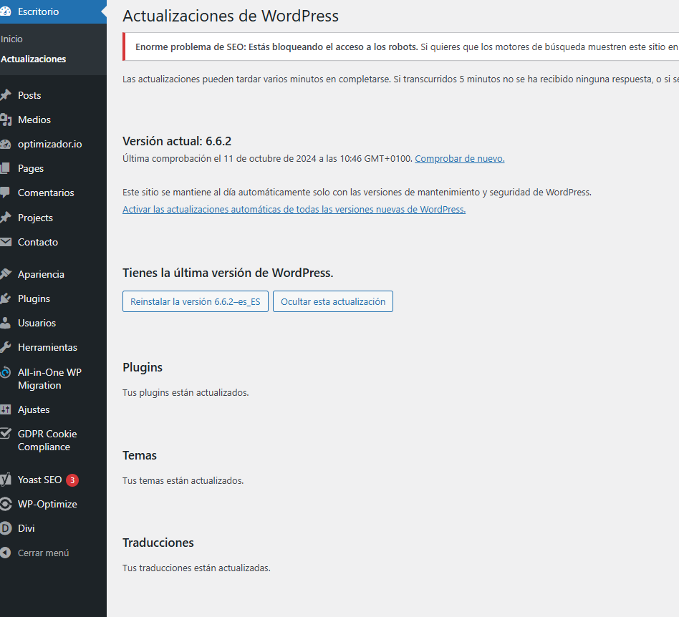Click the GDPR Cookie Compliance checkmark icon
Screen dimensions: 679x617
(5, 434)
